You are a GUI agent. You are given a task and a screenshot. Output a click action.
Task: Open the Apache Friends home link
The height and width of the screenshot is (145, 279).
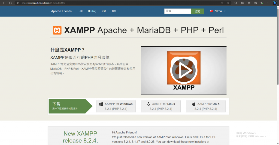(x=61, y=11)
